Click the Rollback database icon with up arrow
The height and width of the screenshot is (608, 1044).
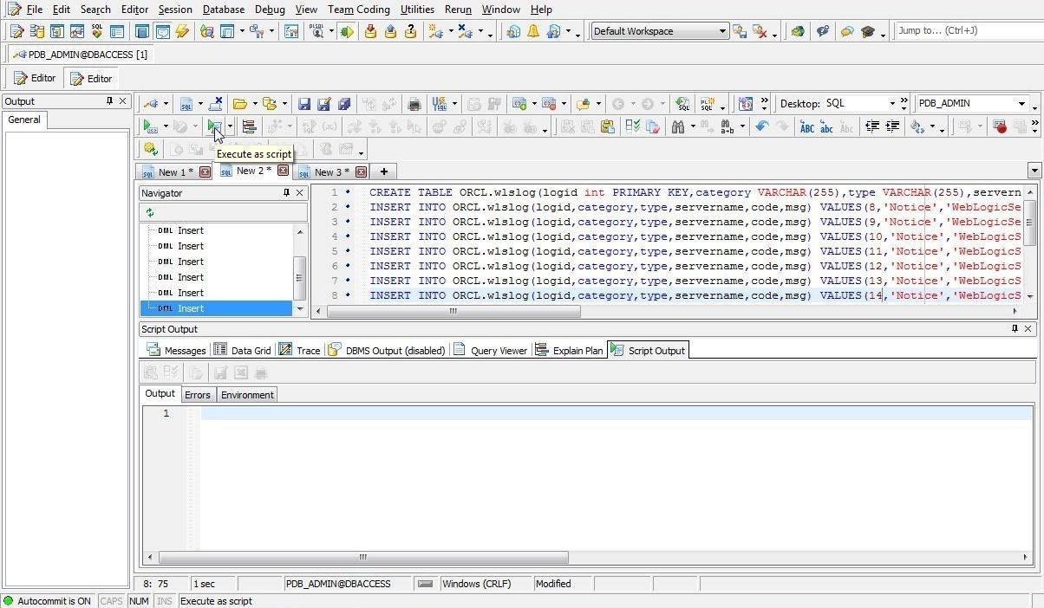click(390, 31)
